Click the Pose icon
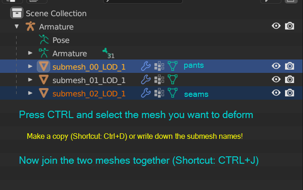The height and width of the screenshot is (190, 303). [44, 40]
